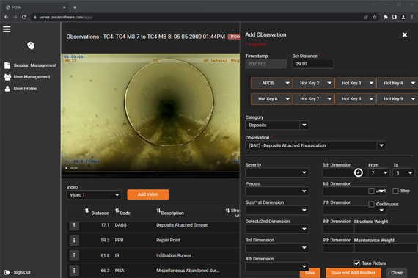Viewport: 418px width, 278px height.
Task: Reload the browser page
Action: click(24, 17)
